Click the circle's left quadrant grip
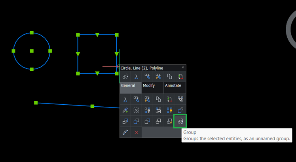This screenshot has width=296, height=162. click(13, 51)
